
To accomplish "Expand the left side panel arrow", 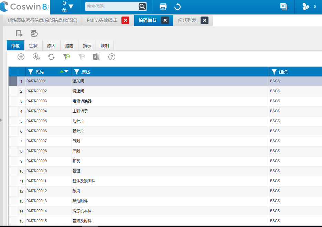I will coord(1,120).
